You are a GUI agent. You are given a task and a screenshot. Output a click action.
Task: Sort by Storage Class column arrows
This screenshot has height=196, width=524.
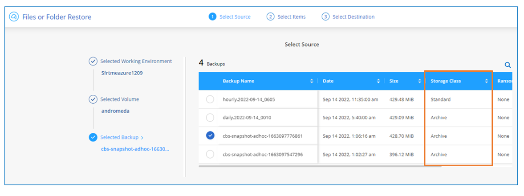487,81
